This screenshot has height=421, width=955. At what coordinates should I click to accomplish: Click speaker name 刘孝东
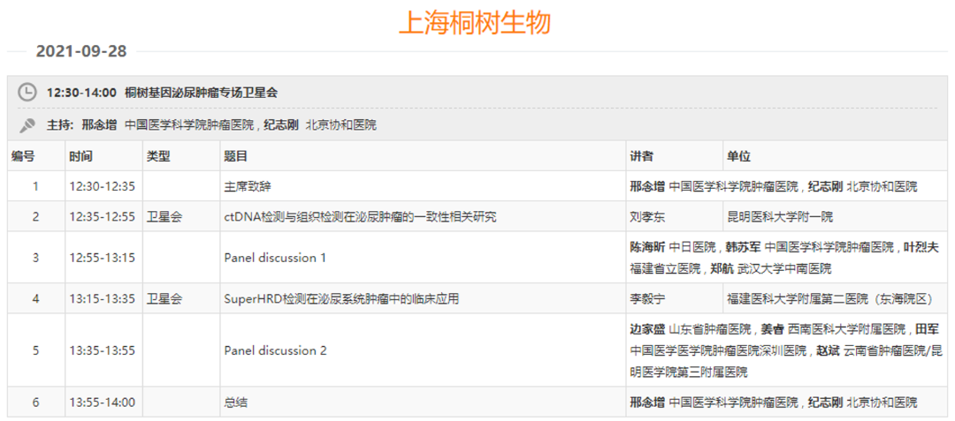[646, 216]
